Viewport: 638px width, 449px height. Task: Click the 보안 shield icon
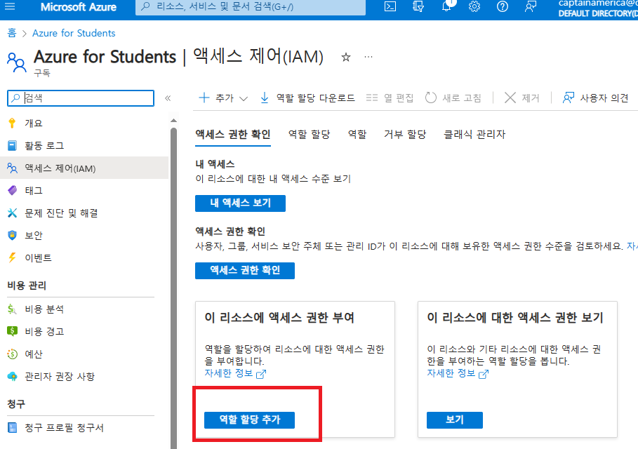(12, 235)
